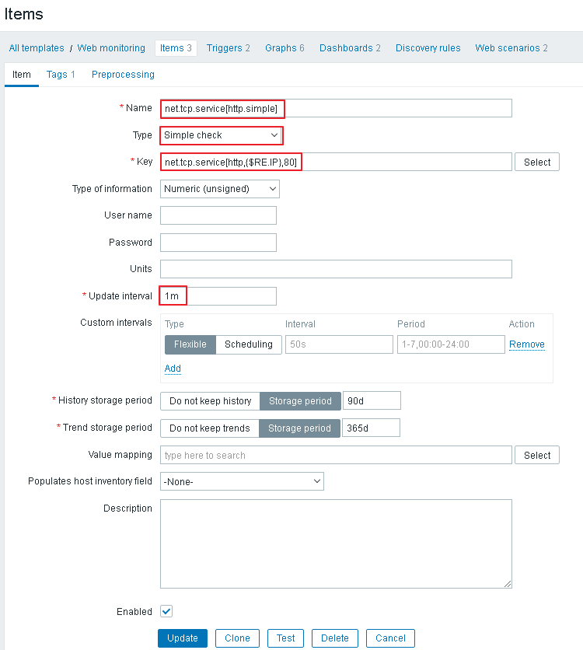Screen dimensions: 583x650
Task: Choose Storage period for history
Action: (x=300, y=401)
